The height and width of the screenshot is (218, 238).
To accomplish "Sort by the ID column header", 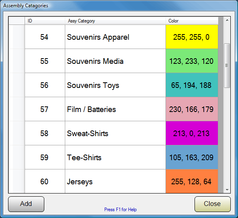I will point(45,21).
